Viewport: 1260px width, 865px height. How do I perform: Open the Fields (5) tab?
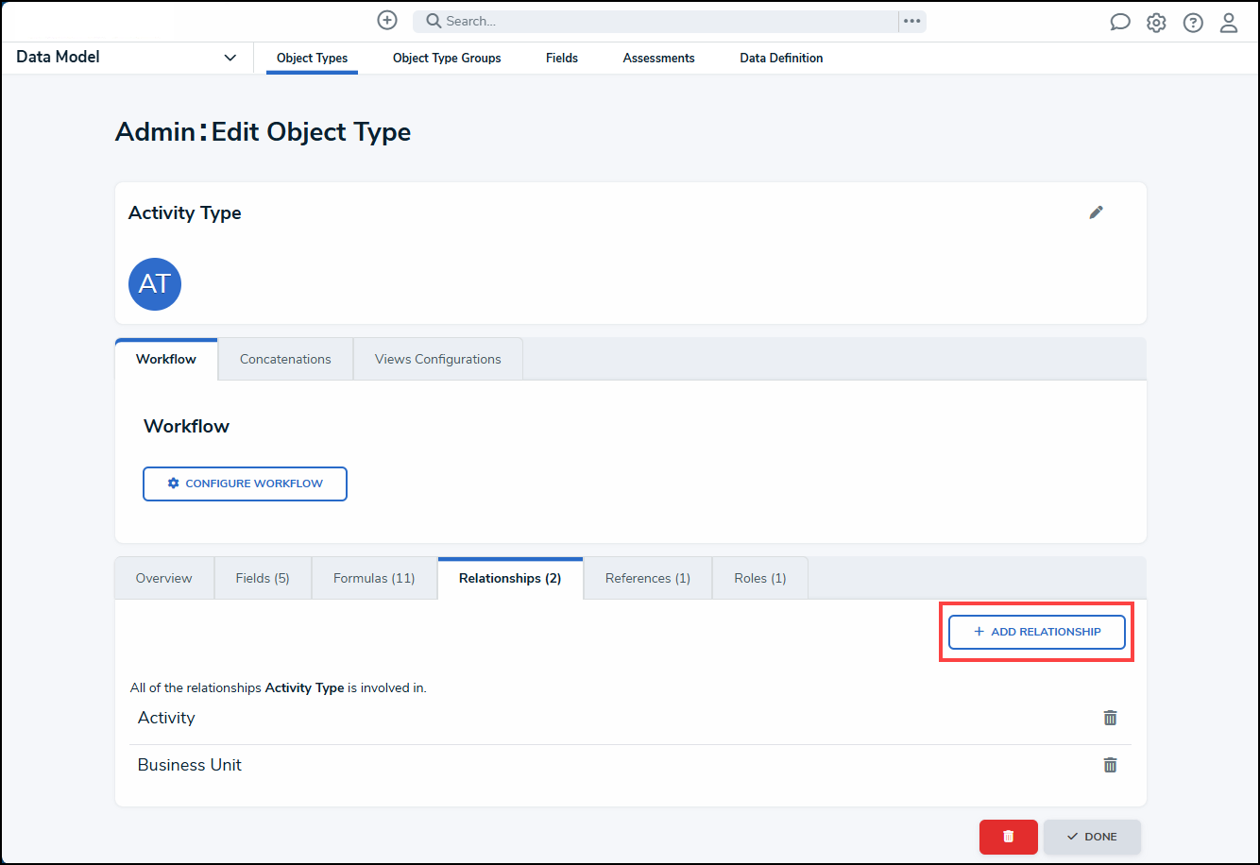coord(263,578)
